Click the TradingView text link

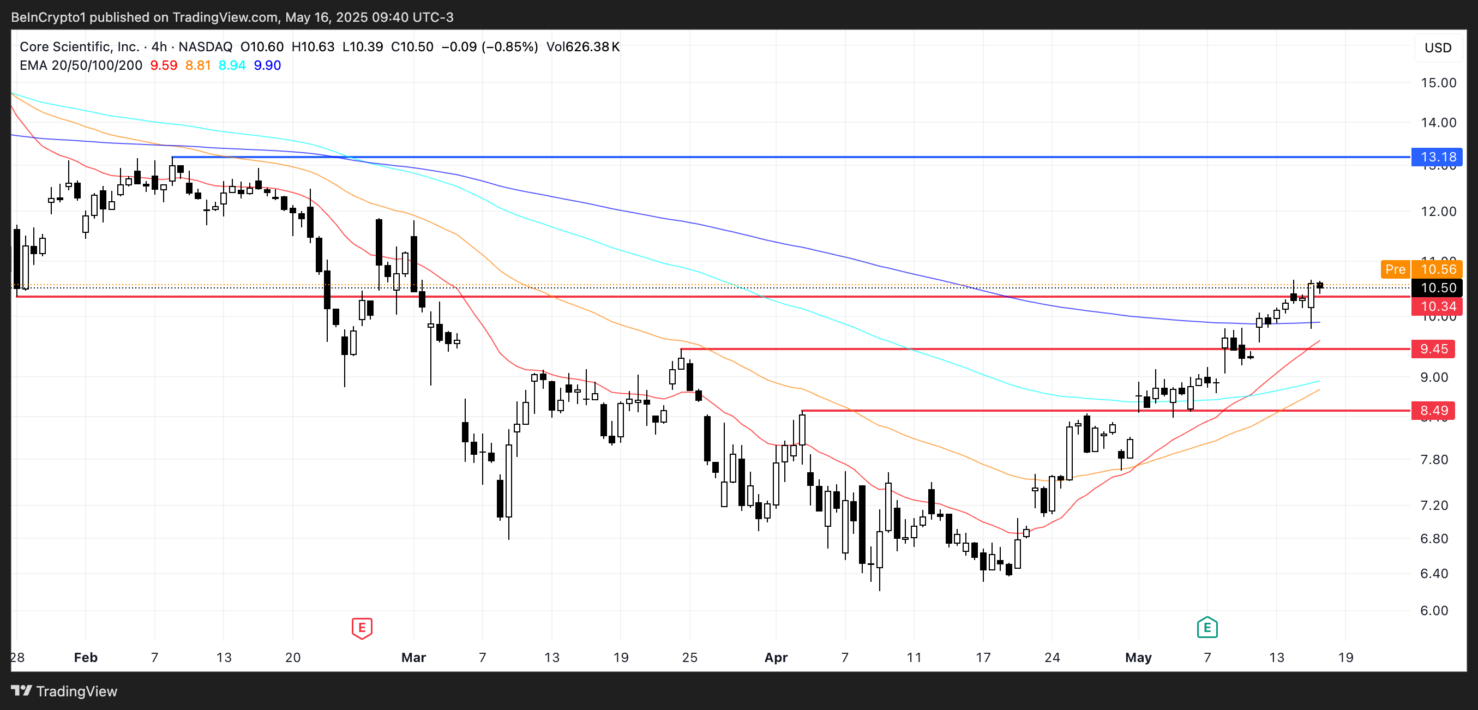tap(76, 691)
